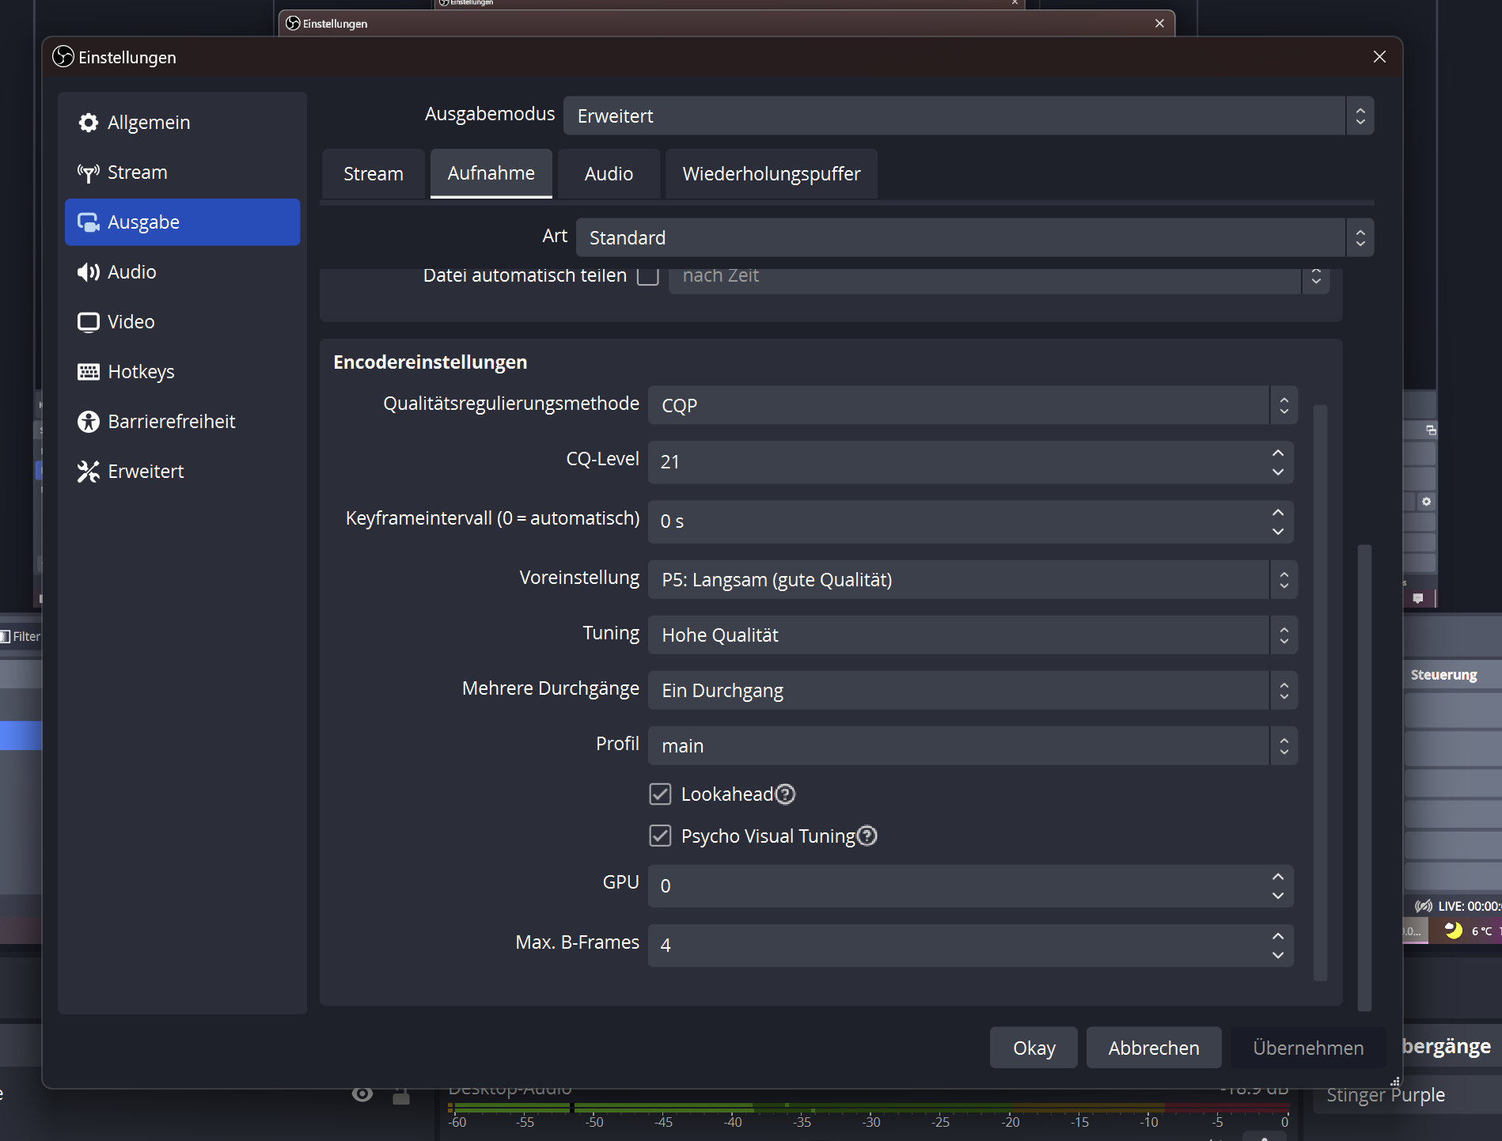The height and width of the screenshot is (1141, 1502).
Task: Switch to the Aufnahme tab
Action: (x=491, y=173)
